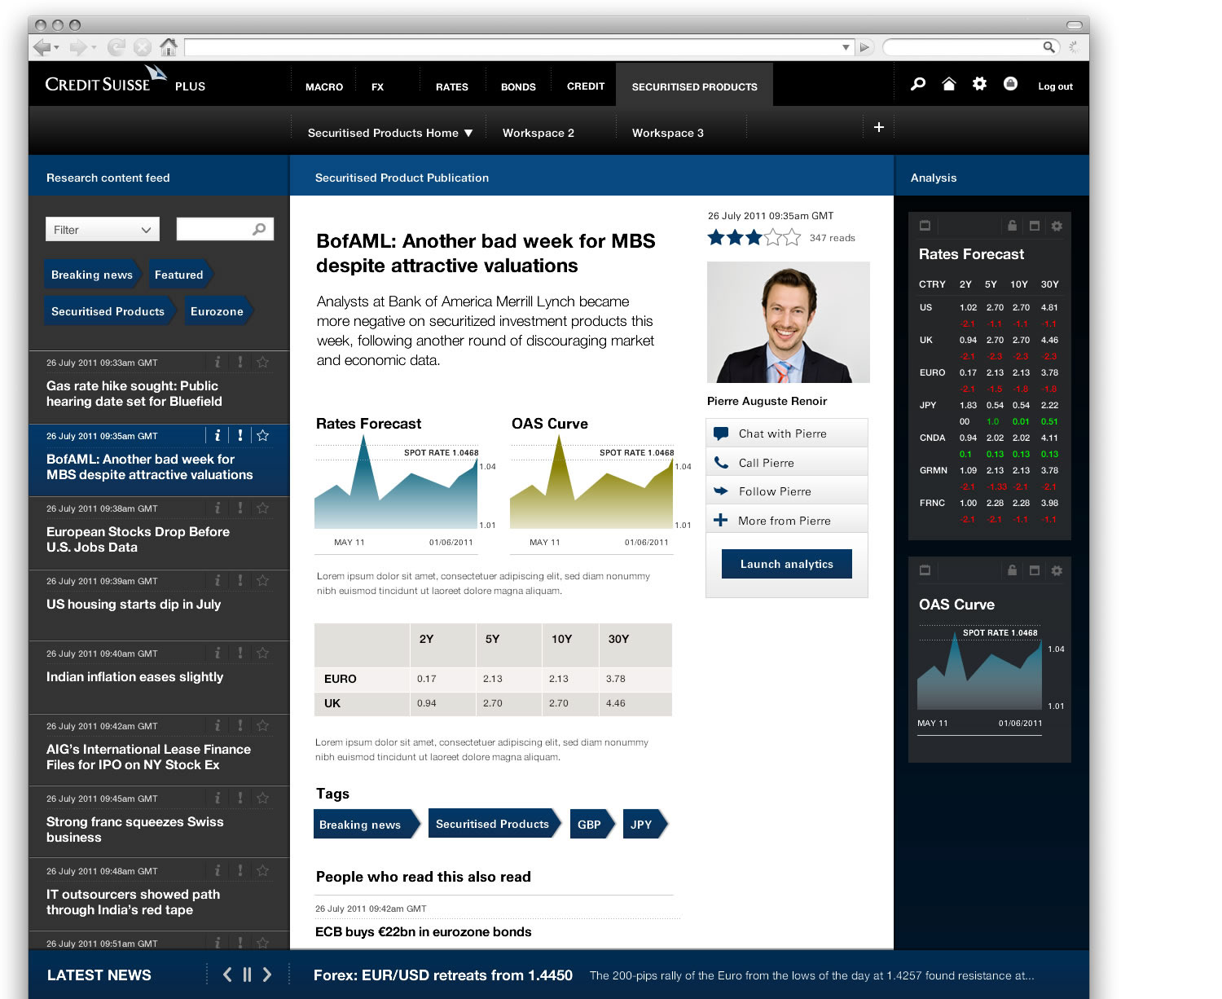Open the RATES menu
Image resolution: width=1222 pixels, height=999 pixels.
click(x=452, y=86)
